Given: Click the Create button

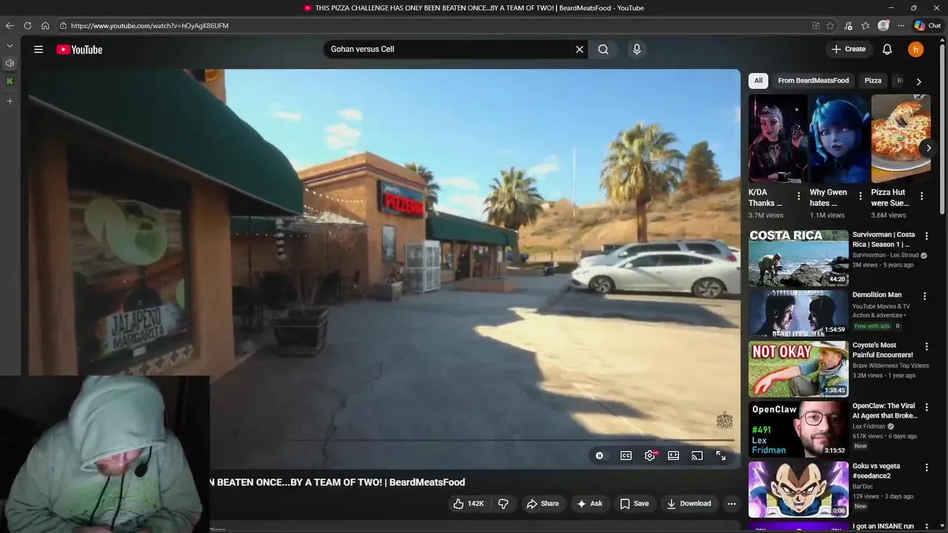Looking at the screenshot, I should pos(849,50).
